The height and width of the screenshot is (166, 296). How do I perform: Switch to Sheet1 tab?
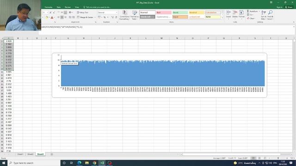(x=20, y=154)
